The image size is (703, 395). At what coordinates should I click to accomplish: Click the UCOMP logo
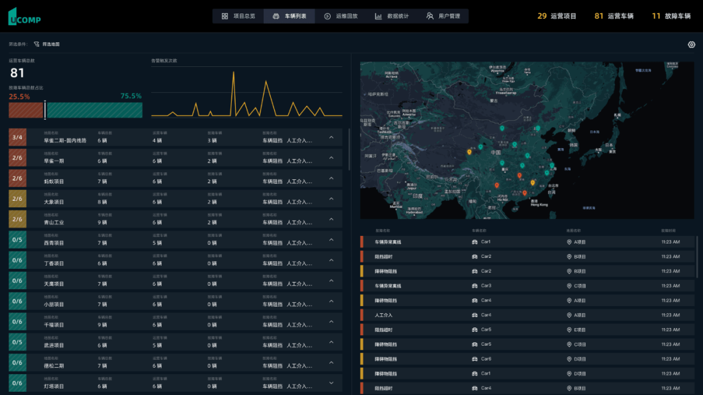coord(24,16)
